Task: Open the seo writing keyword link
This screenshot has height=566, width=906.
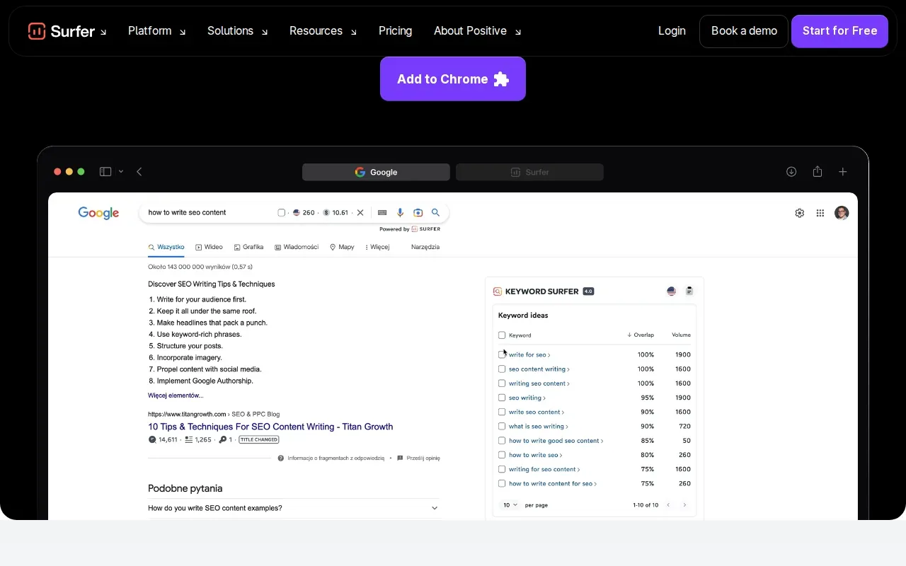Action: click(527, 398)
